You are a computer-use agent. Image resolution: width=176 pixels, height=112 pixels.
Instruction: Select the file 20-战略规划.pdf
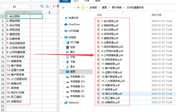tap(110, 102)
